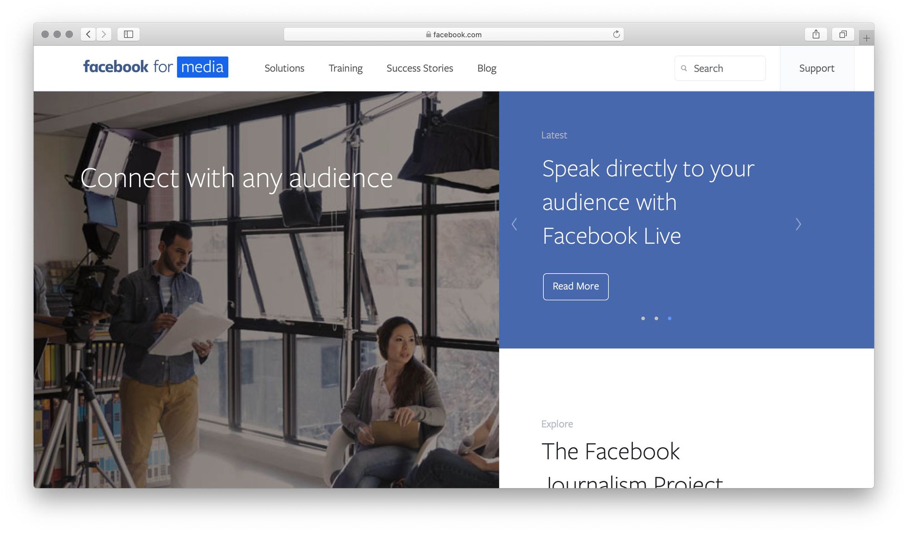Viewport: 908px width, 533px height.
Task: Click the Success Stories navigation link
Action: (420, 68)
